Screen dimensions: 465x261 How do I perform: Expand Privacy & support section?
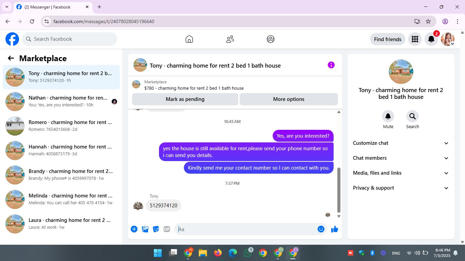pos(401,188)
